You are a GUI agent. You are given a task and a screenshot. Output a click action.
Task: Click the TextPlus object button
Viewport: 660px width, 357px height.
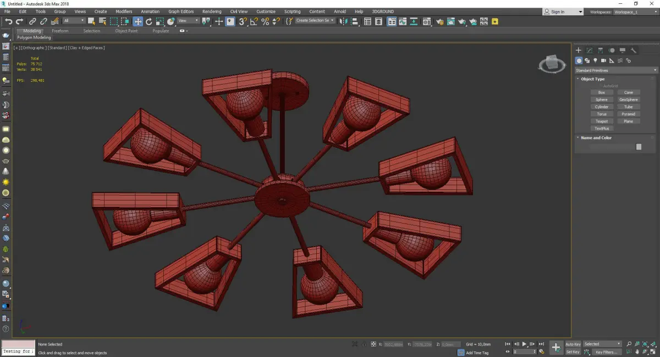tap(602, 129)
